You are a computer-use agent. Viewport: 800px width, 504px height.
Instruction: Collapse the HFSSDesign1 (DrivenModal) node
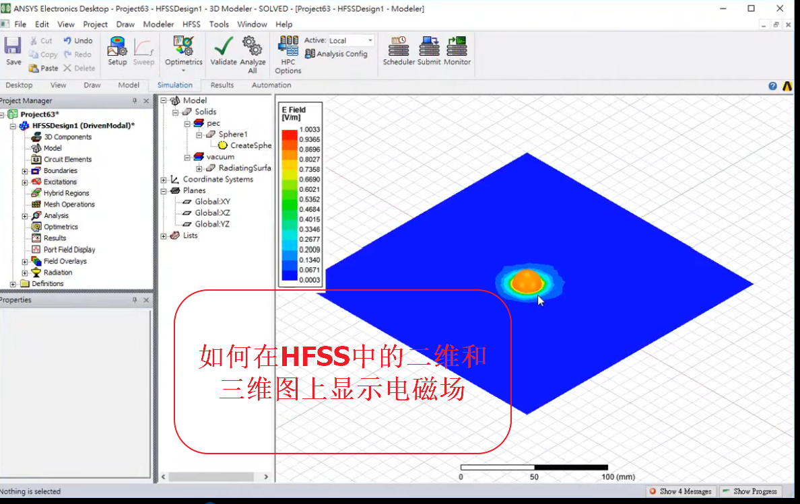click(x=13, y=126)
